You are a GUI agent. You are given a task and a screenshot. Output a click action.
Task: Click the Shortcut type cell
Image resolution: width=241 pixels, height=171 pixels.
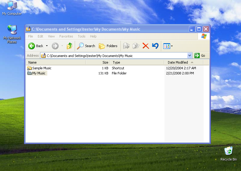pyautogui.click(x=118, y=68)
